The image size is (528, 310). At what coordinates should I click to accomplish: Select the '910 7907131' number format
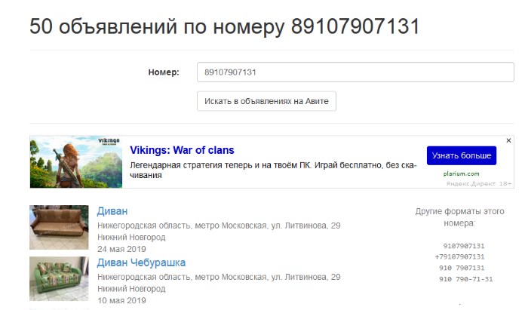click(x=462, y=268)
